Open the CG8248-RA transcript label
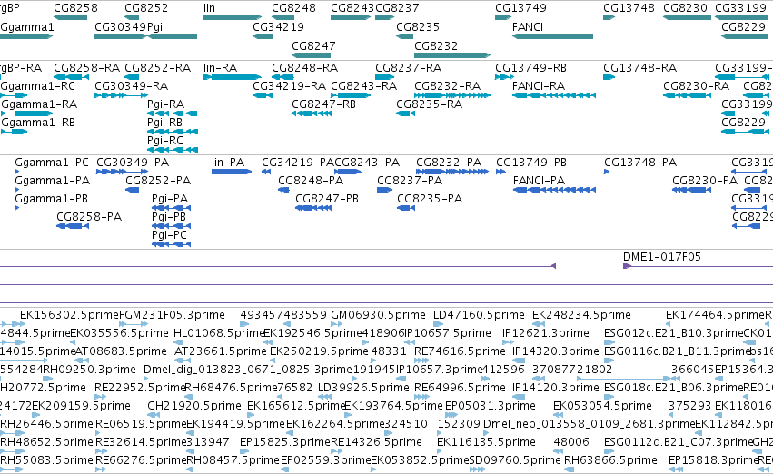773x474 pixels. pyautogui.click(x=304, y=67)
